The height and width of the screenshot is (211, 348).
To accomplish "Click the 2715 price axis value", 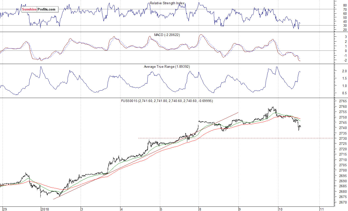I will pos(343,154).
